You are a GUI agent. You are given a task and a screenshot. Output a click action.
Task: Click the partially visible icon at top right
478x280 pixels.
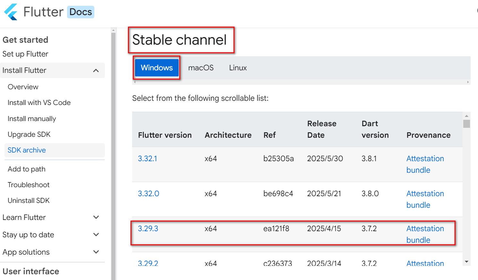(x=476, y=10)
